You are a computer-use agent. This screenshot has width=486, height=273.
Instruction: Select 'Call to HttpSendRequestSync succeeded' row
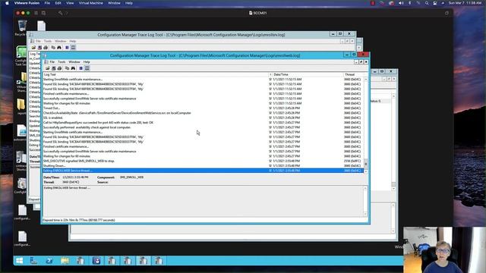pyautogui.click(x=203, y=123)
